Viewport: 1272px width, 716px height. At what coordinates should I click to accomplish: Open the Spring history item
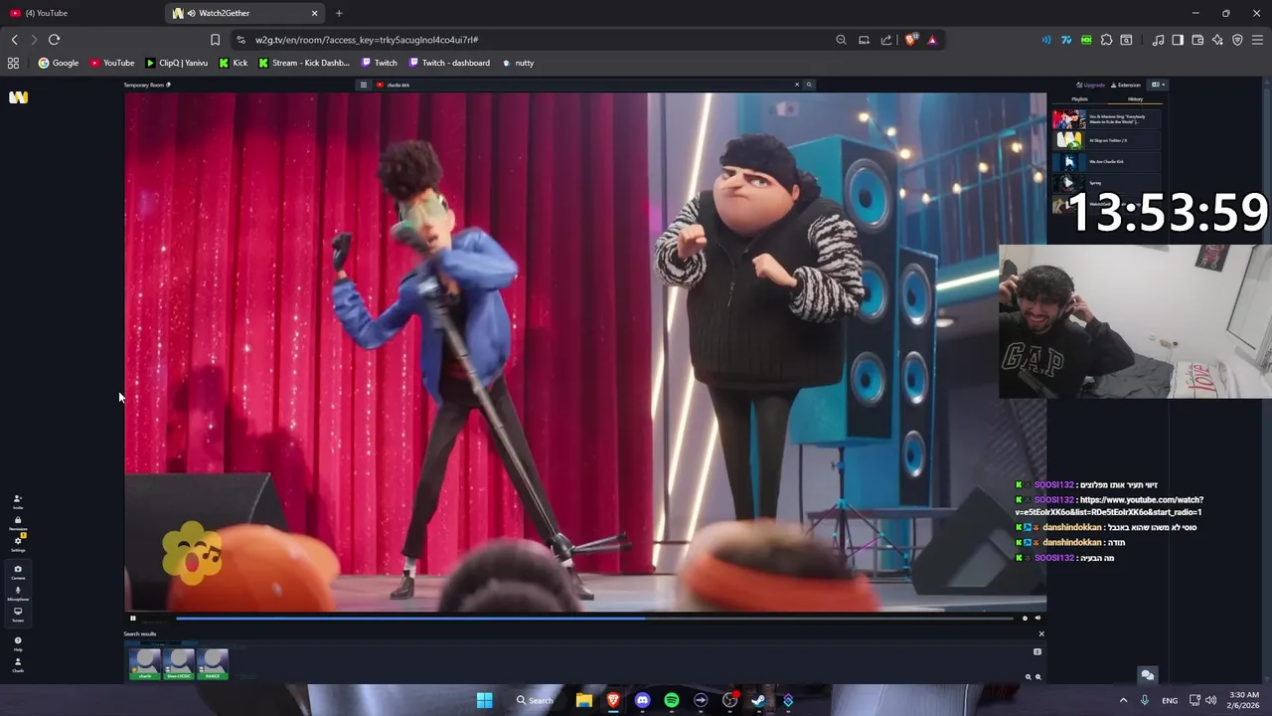tap(1106, 183)
